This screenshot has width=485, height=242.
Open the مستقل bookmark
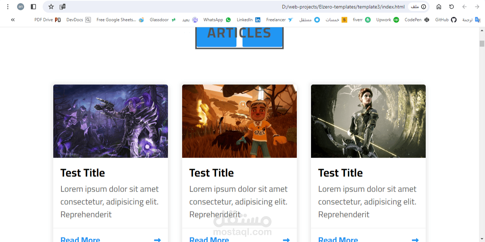pos(309,20)
